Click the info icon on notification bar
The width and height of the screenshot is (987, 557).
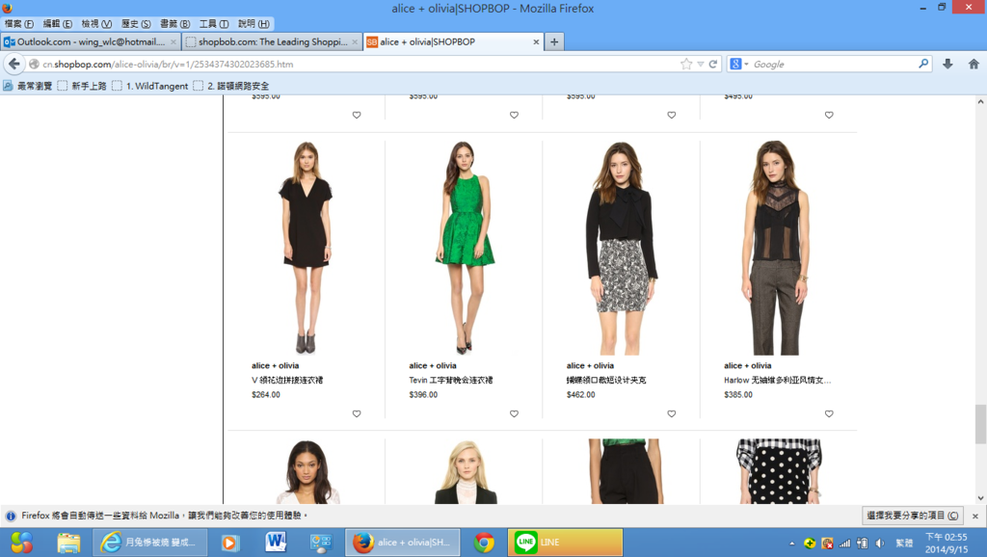point(11,517)
